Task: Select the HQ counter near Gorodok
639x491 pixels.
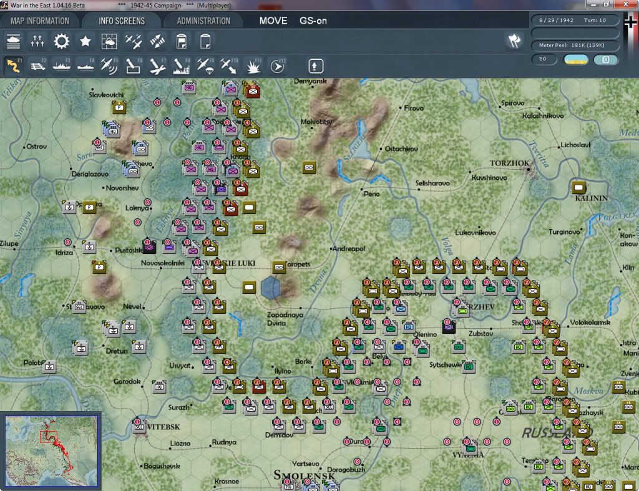Action: pos(159,386)
